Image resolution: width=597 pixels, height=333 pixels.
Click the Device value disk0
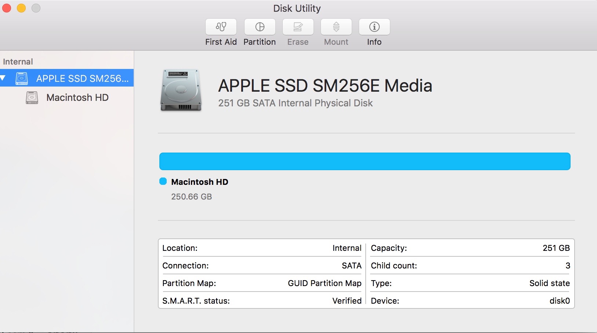pos(560,301)
